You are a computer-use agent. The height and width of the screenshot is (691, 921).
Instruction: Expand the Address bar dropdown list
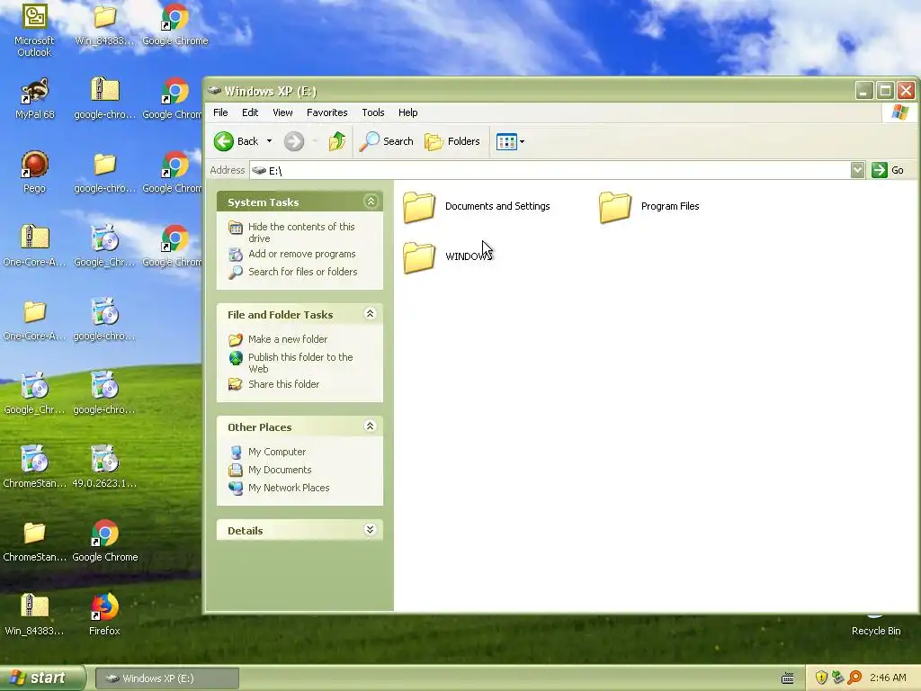click(857, 170)
